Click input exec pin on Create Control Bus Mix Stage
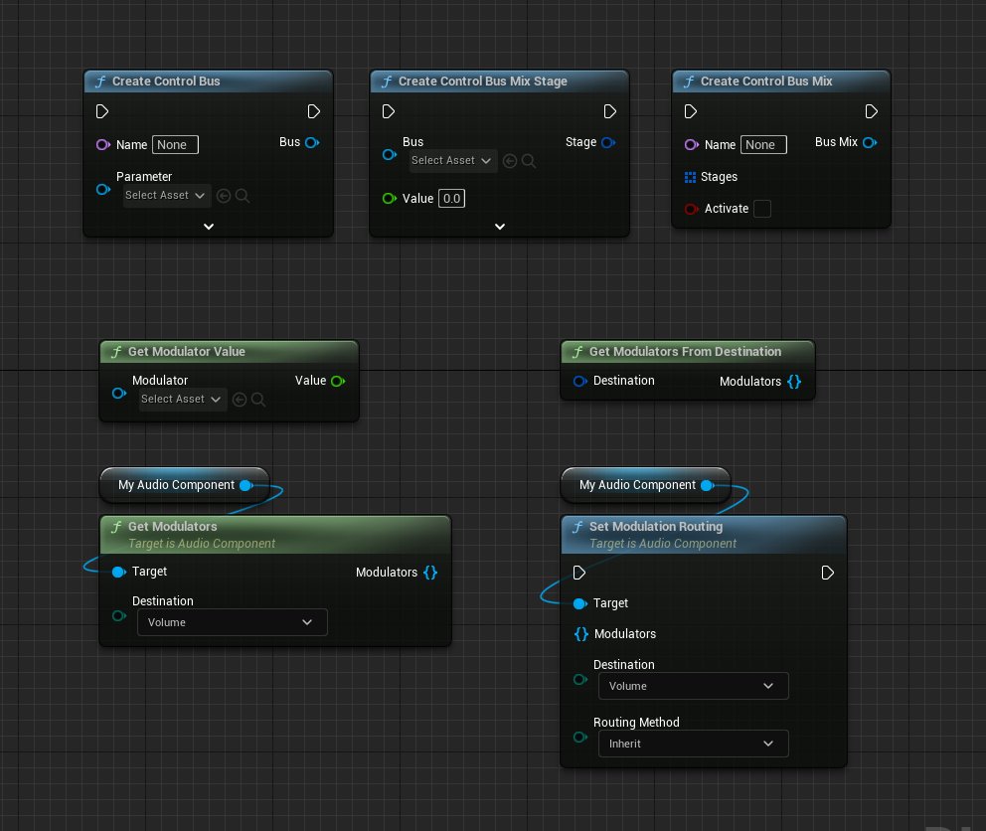This screenshot has width=986, height=831. click(x=388, y=111)
